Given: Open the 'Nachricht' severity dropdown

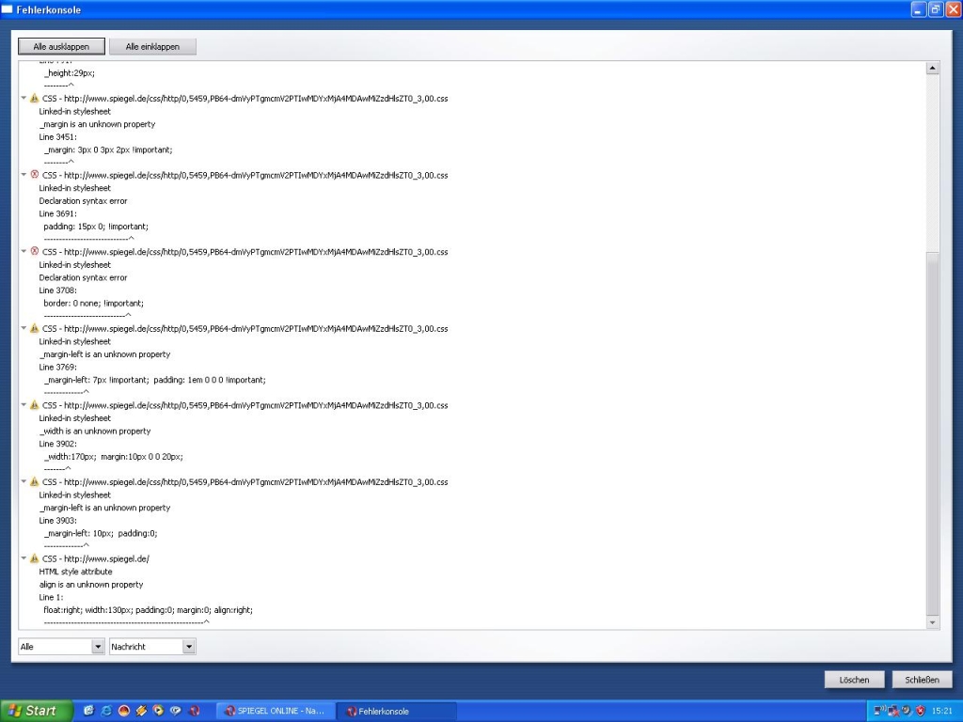Looking at the screenshot, I should point(152,647).
